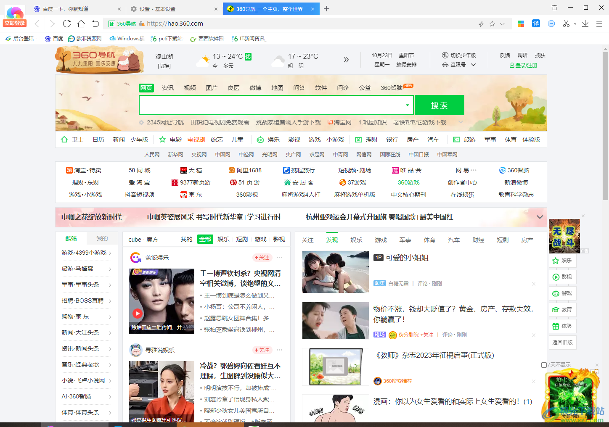
Task: Click the 切换 location link under 观山湖
Action: tap(164, 66)
